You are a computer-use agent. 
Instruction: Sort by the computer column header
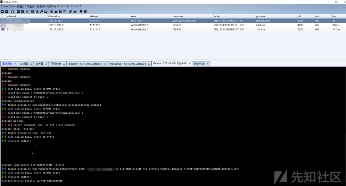(193, 16)
